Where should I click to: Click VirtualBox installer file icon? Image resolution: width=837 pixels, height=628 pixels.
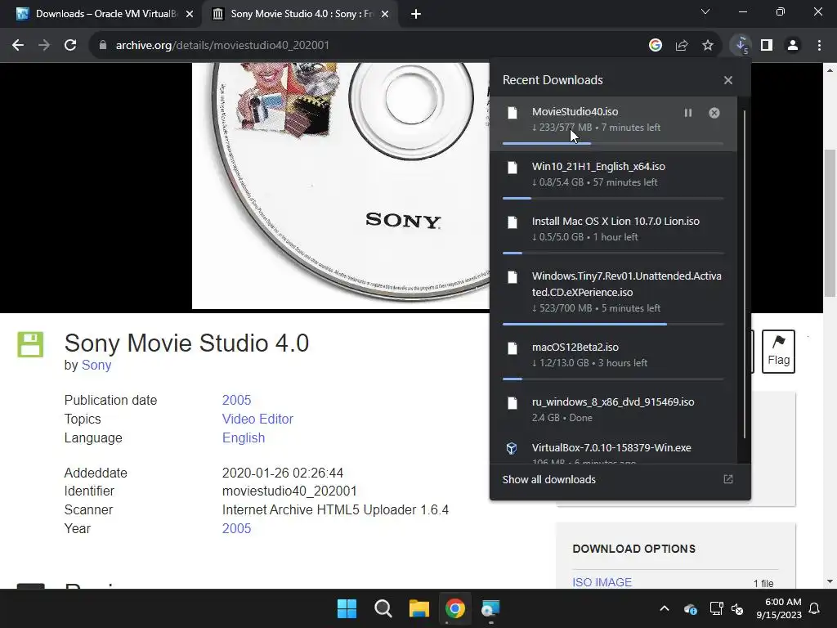coord(512,448)
